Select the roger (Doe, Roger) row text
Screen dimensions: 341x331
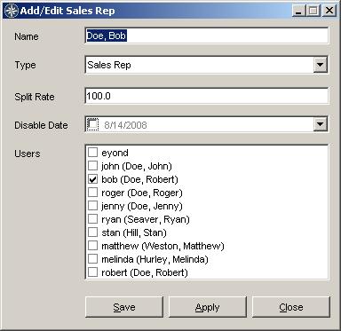coord(142,193)
